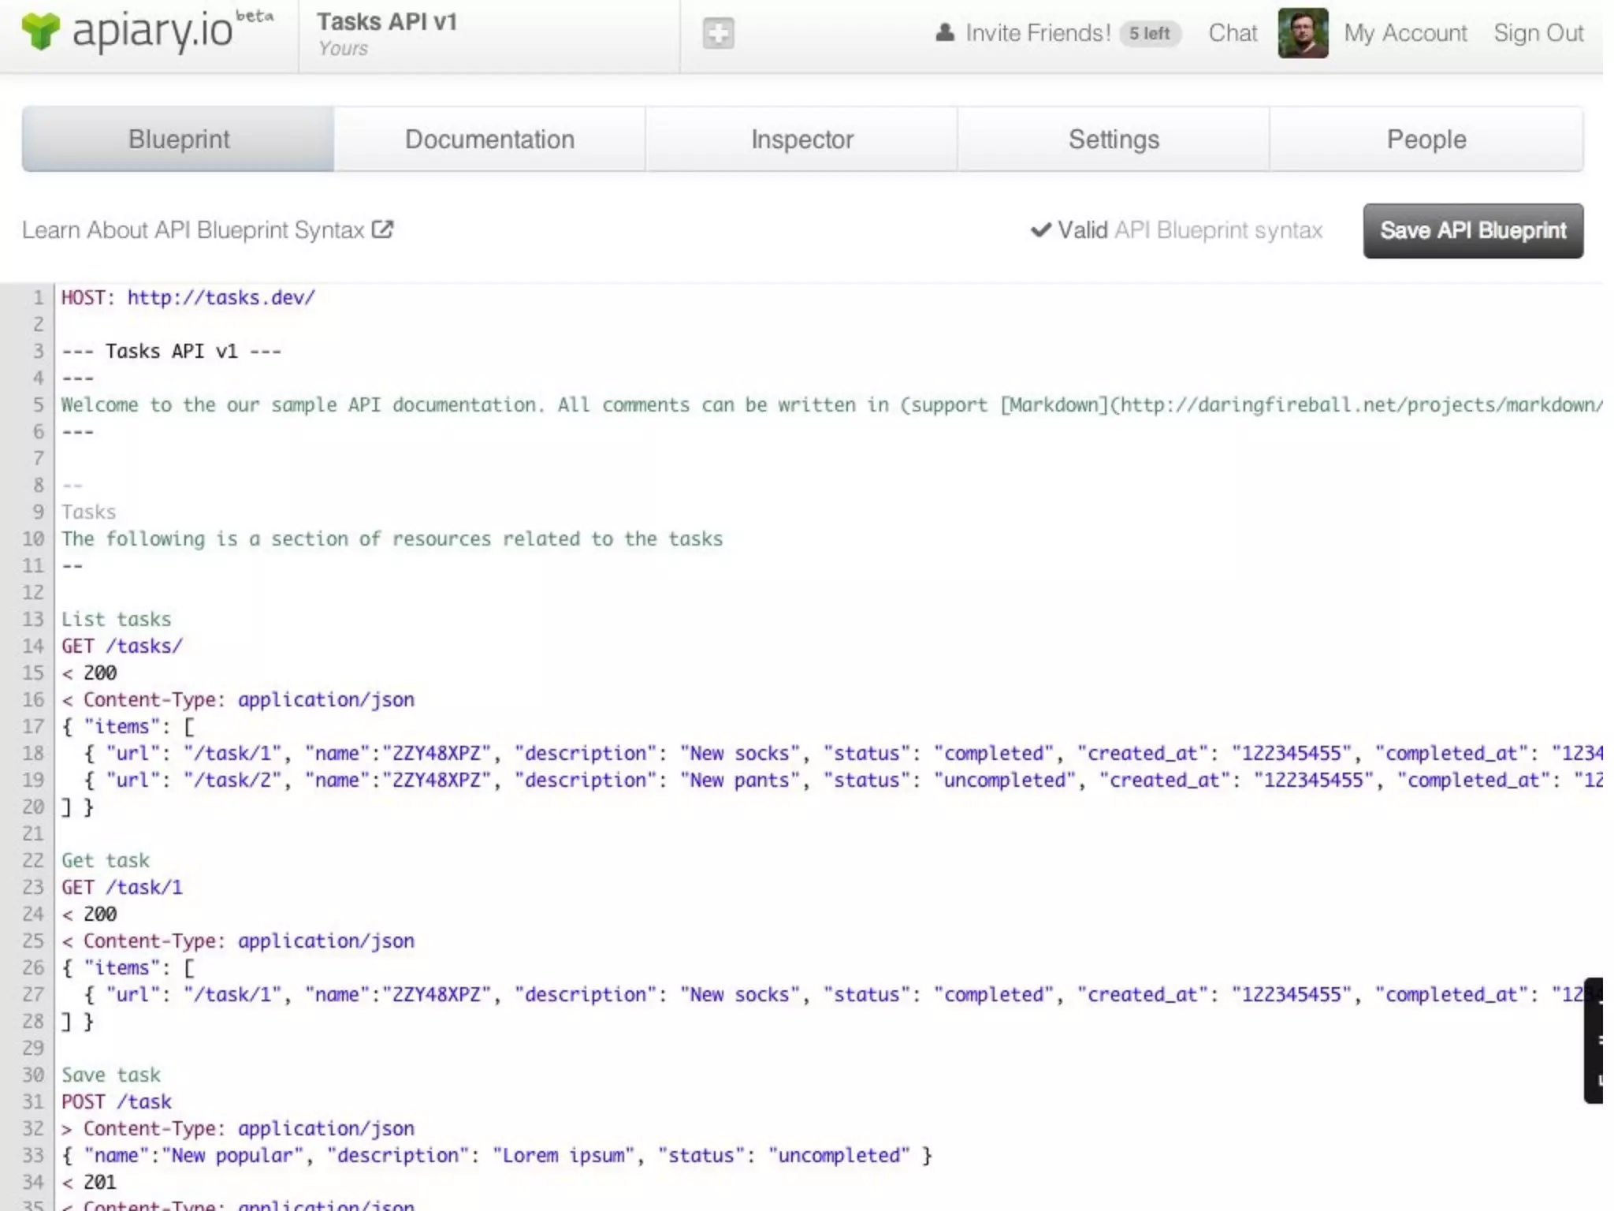Go to the People tab
This screenshot has height=1211, width=1614.
click(x=1426, y=140)
